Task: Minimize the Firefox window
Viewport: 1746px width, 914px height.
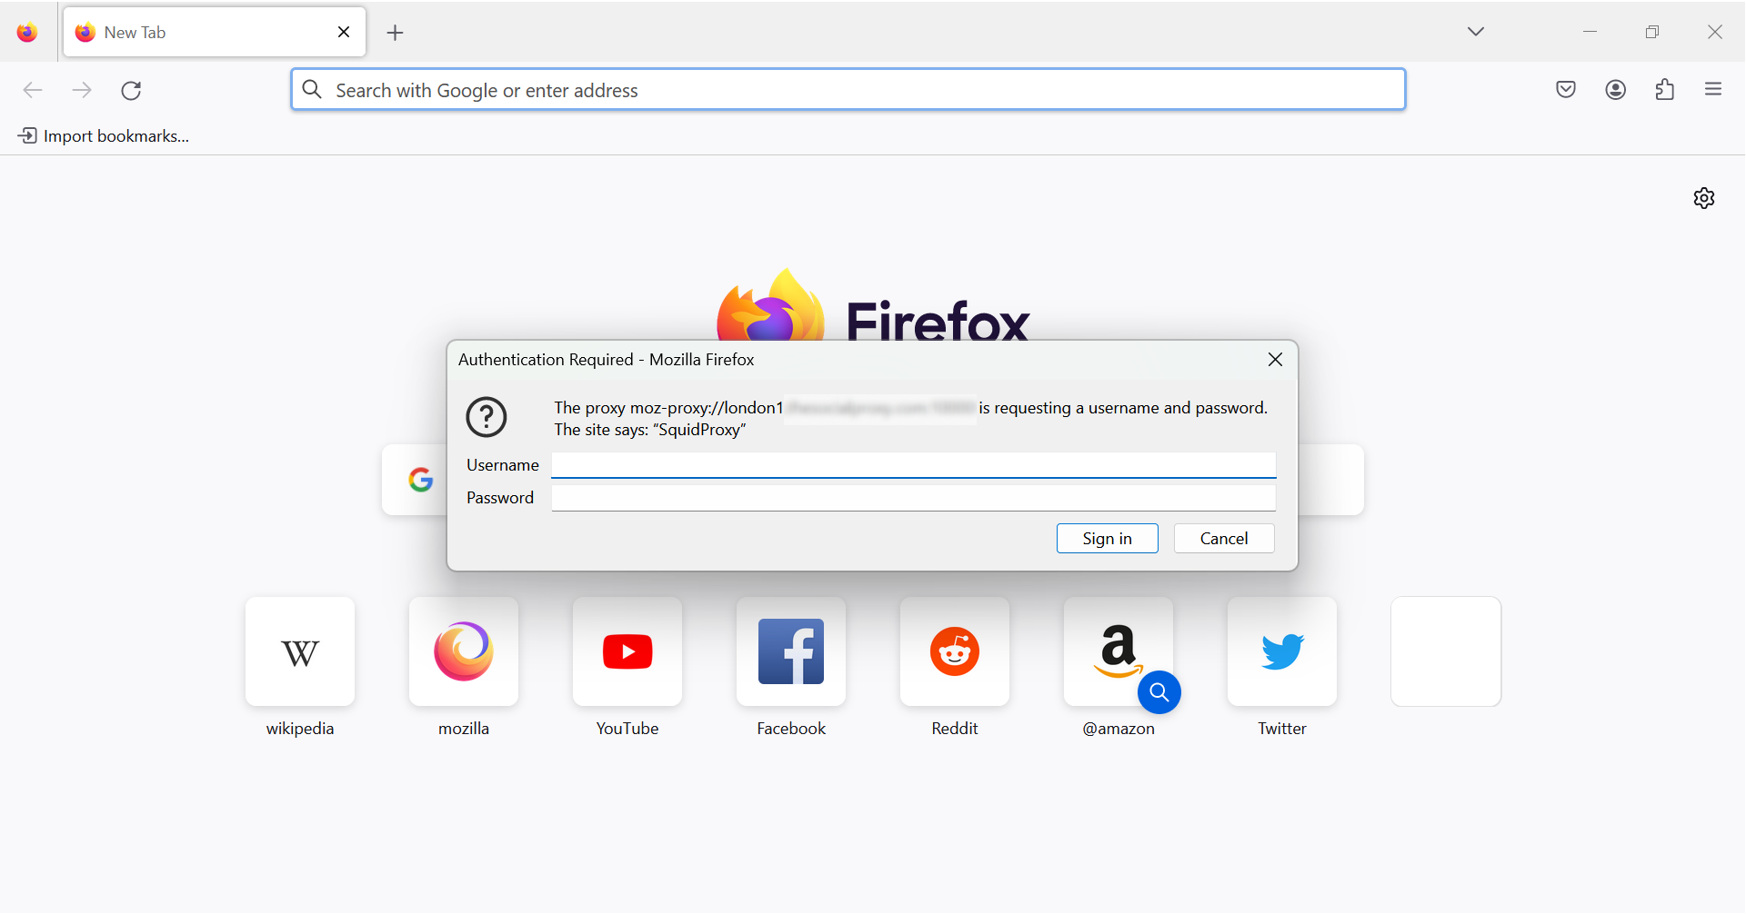Action: pyautogui.click(x=1590, y=32)
